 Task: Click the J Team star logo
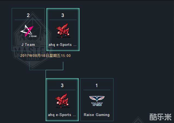pyautogui.click(x=28, y=31)
